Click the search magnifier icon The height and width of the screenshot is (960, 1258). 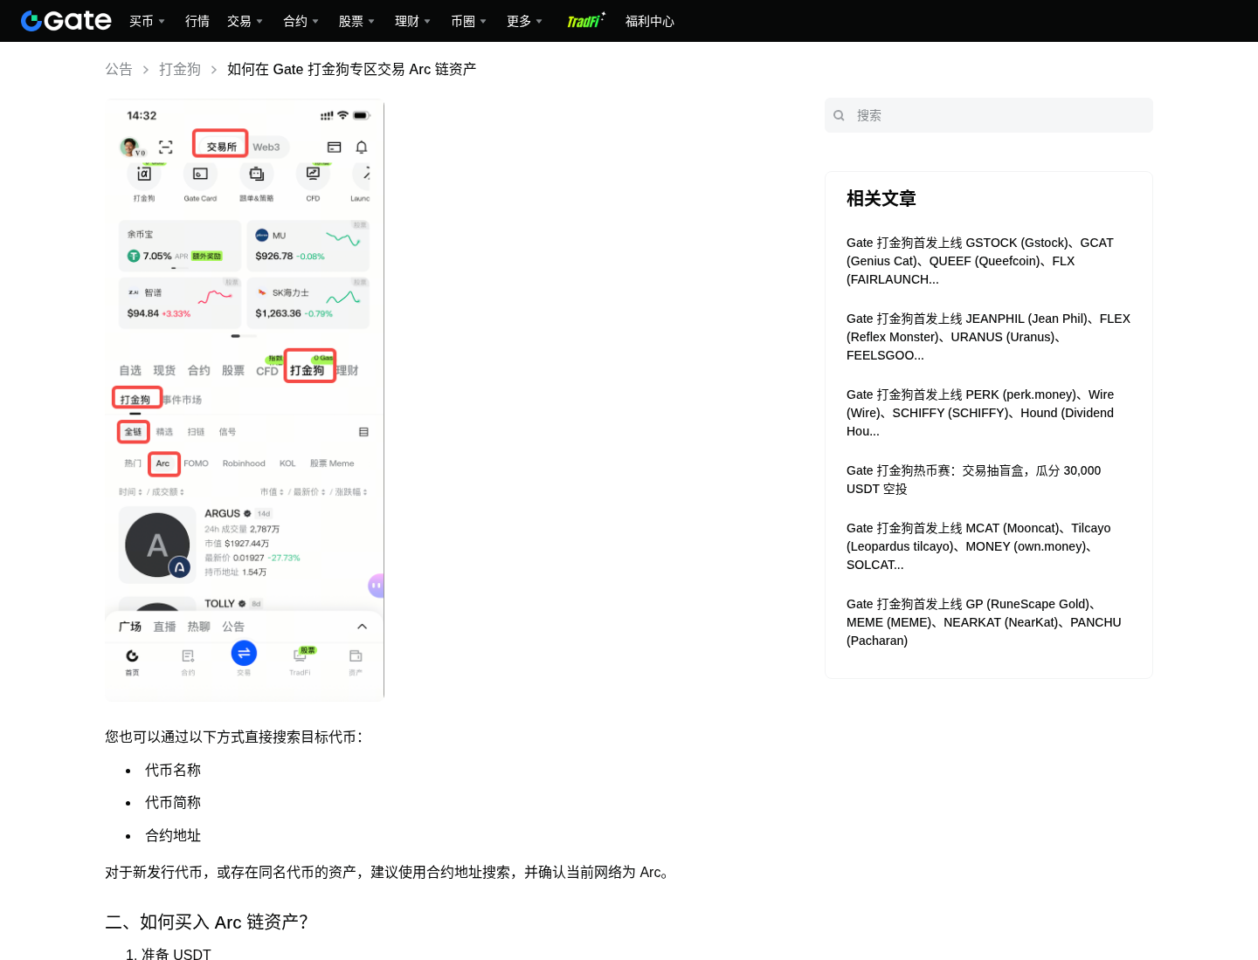pyautogui.click(x=839, y=115)
